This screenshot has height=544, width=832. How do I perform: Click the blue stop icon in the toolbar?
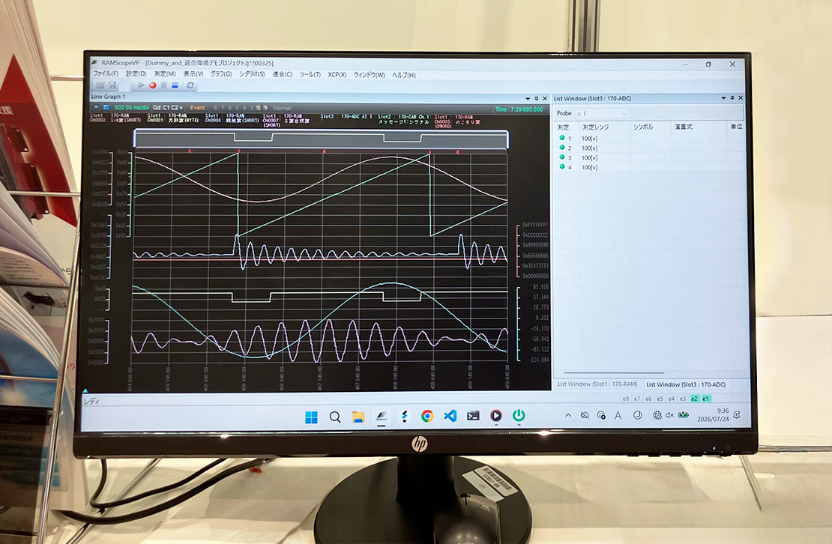(x=175, y=85)
